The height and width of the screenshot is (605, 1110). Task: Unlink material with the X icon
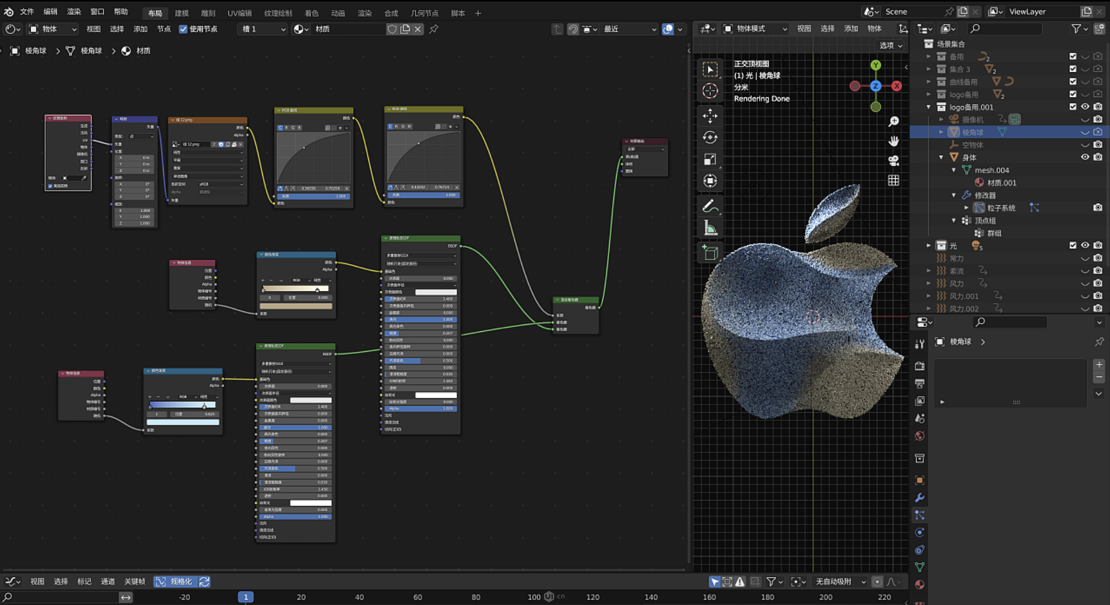(x=418, y=29)
